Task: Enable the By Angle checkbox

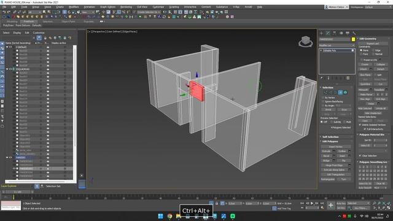Action: (x=323, y=106)
